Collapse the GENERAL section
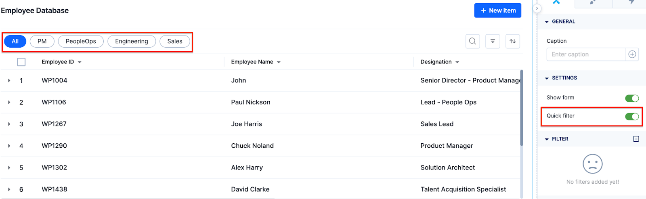This screenshot has width=646, height=199. coord(547,22)
